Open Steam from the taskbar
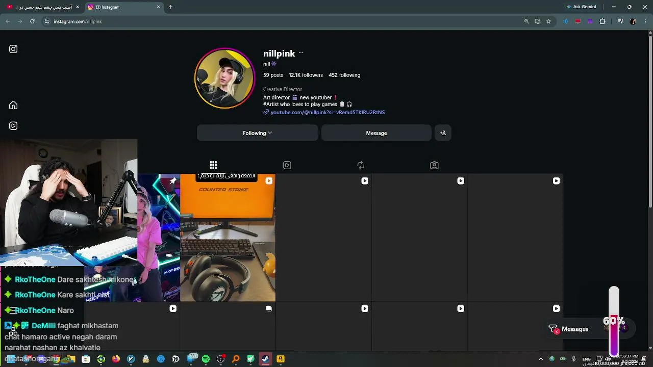This screenshot has width=653, height=367. [265, 359]
